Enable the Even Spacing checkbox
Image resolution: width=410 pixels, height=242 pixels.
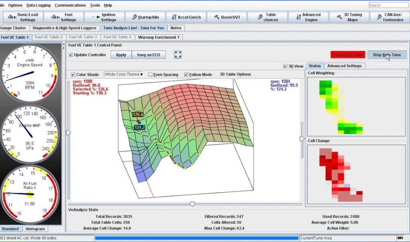click(150, 75)
